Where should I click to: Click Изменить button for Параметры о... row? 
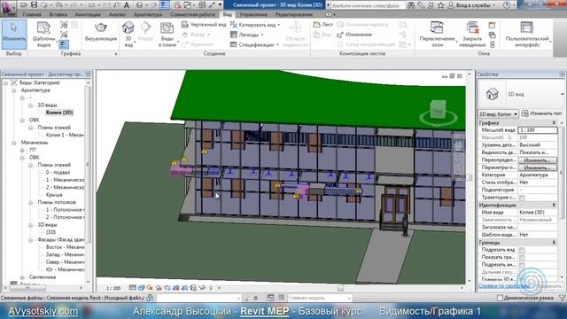pos(538,167)
